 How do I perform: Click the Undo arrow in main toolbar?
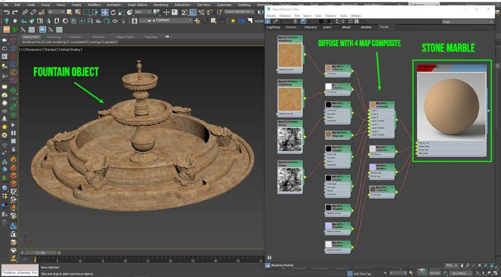coord(6,12)
